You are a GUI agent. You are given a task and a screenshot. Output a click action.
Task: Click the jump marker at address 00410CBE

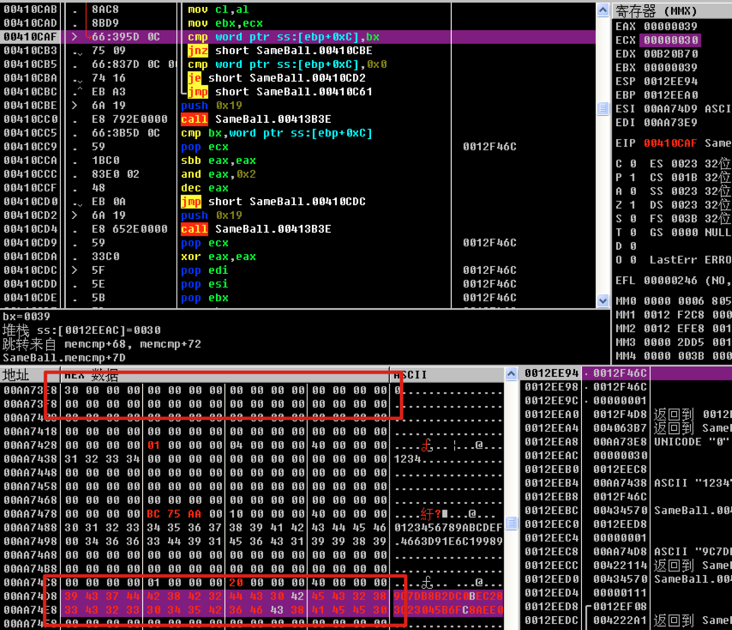75,105
